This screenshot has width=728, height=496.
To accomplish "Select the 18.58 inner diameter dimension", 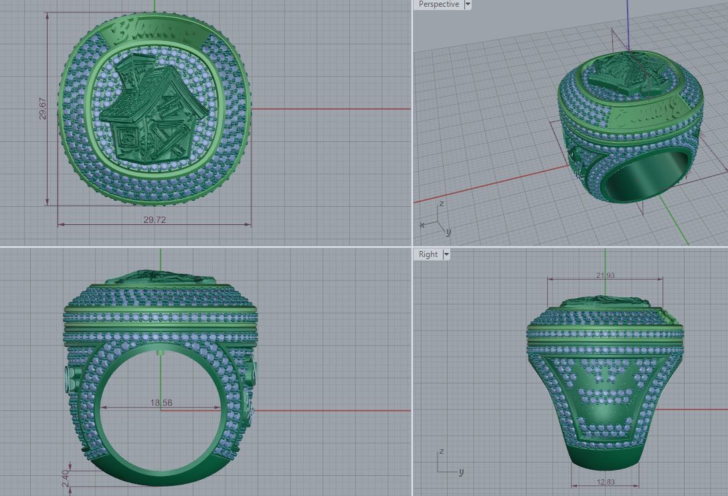I will [x=161, y=403].
